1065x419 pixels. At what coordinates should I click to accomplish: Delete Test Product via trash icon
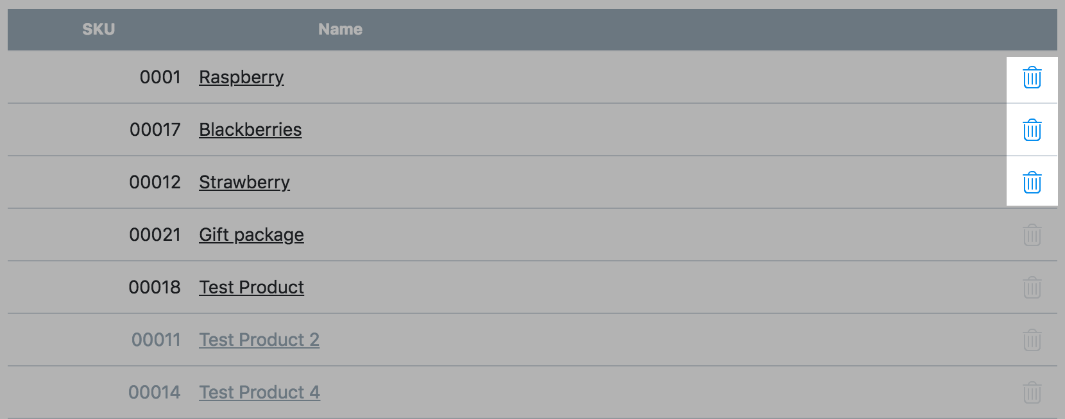[x=1032, y=288]
